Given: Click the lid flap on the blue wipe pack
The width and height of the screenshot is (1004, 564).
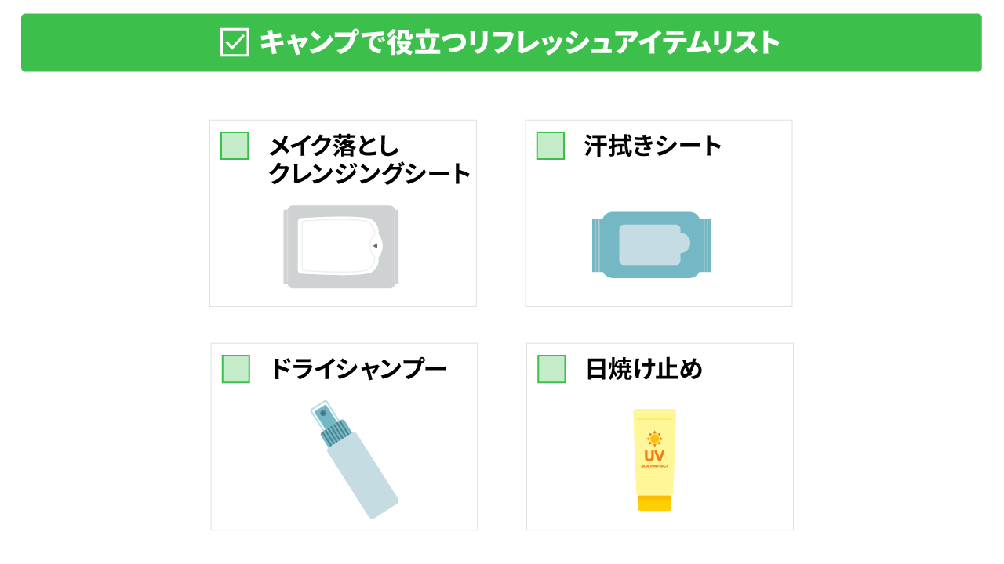Looking at the screenshot, I should [654, 244].
